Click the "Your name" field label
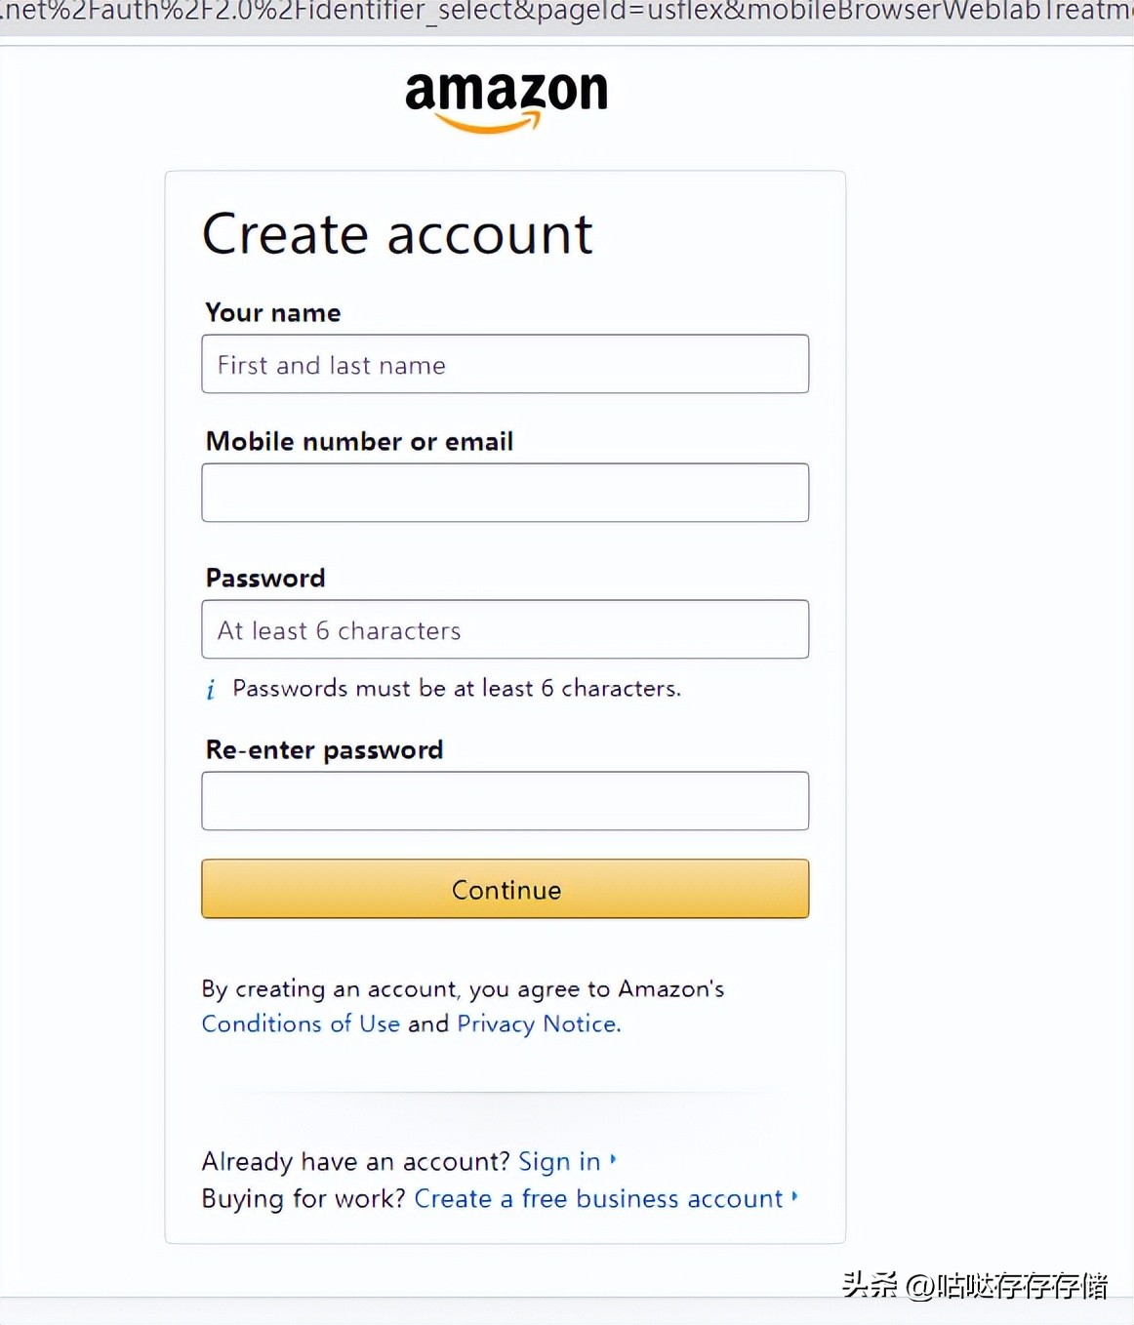Image resolution: width=1134 pixels, height=1325 pixels. tap(273, 312)
